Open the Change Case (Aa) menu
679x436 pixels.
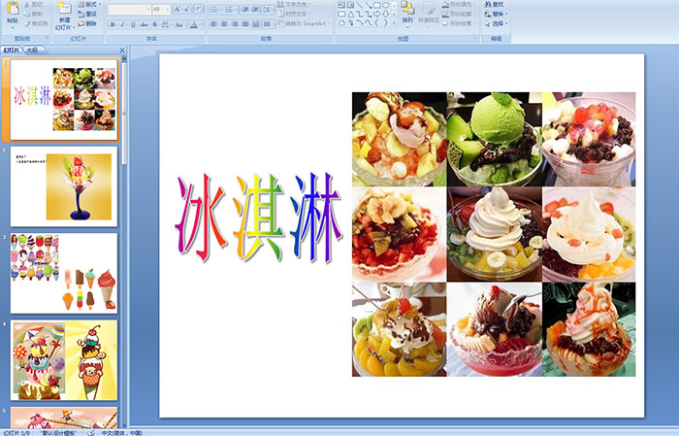[179, 24]
